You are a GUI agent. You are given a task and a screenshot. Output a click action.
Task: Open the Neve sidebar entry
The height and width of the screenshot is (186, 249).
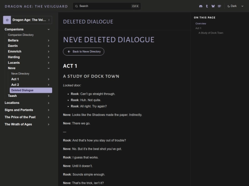(x=12, y=68)
